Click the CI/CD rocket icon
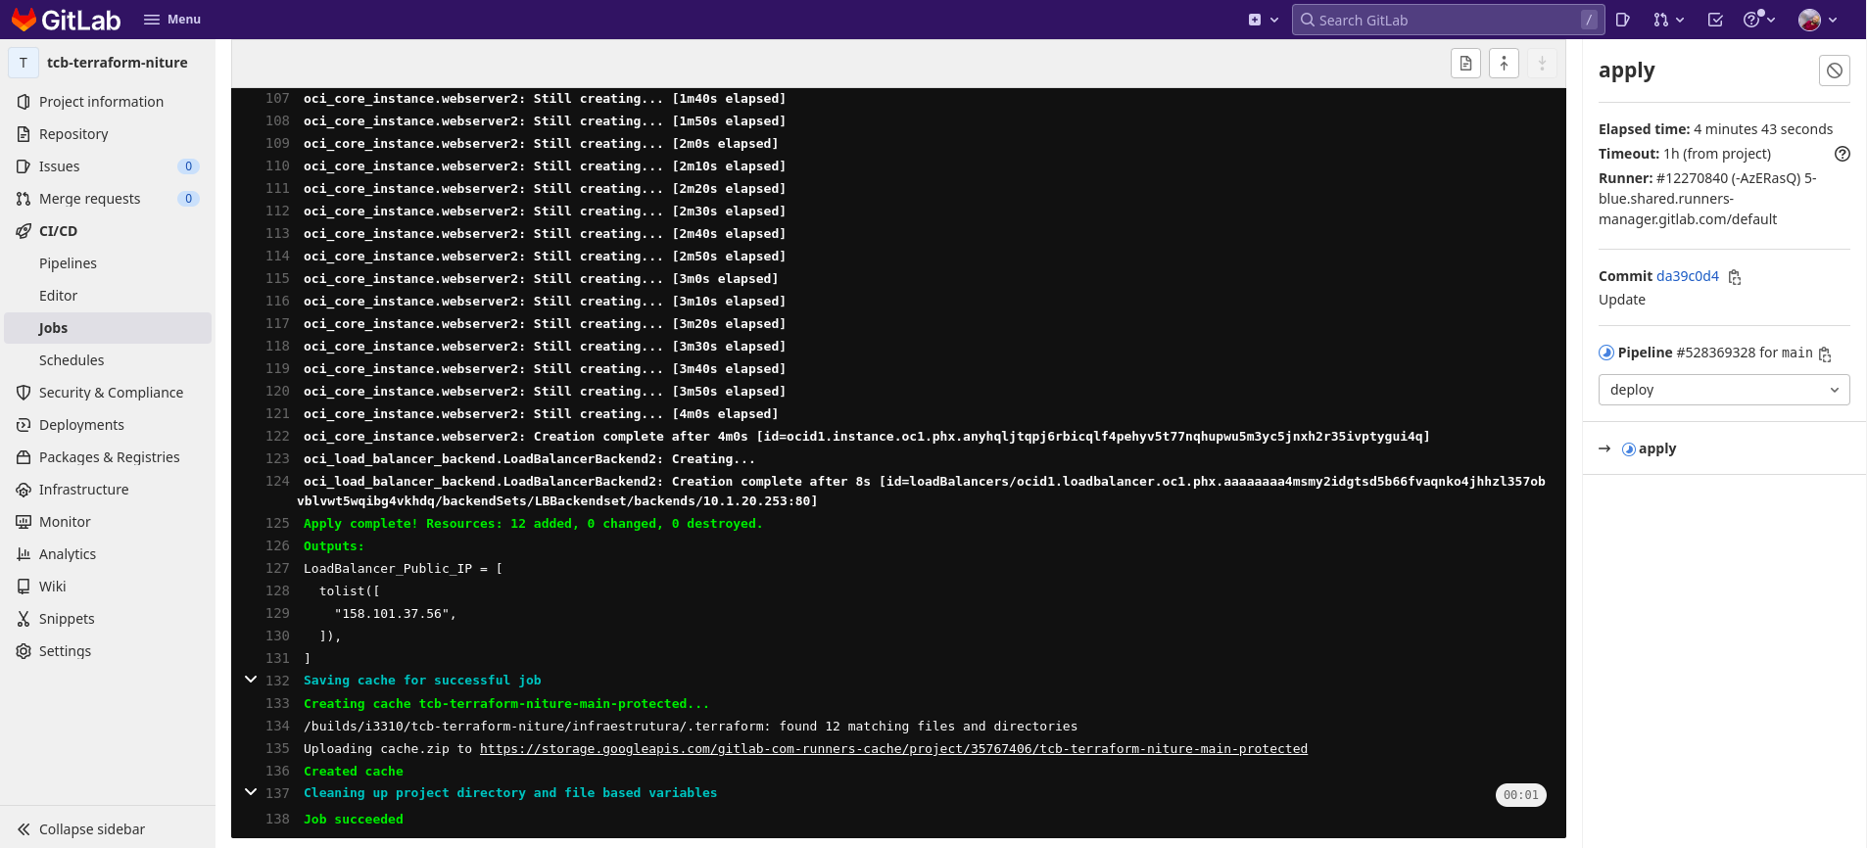This screenshot has width=1867, height=848. [24, 231]
